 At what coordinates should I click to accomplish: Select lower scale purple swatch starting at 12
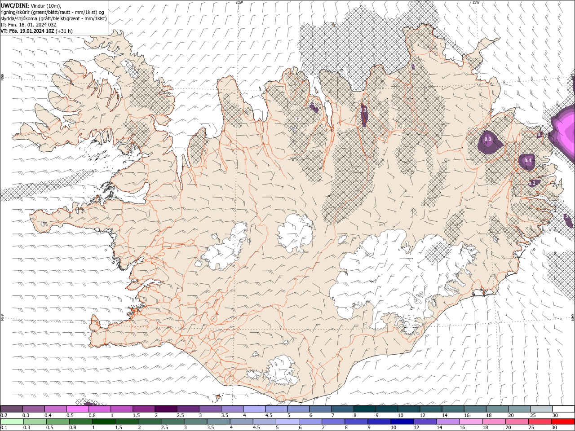(x=425, y=422)
